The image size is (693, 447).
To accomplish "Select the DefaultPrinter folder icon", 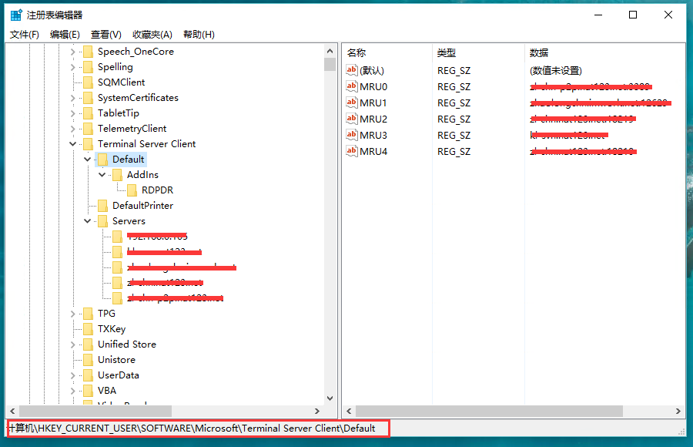I will [x=102, y=206].
